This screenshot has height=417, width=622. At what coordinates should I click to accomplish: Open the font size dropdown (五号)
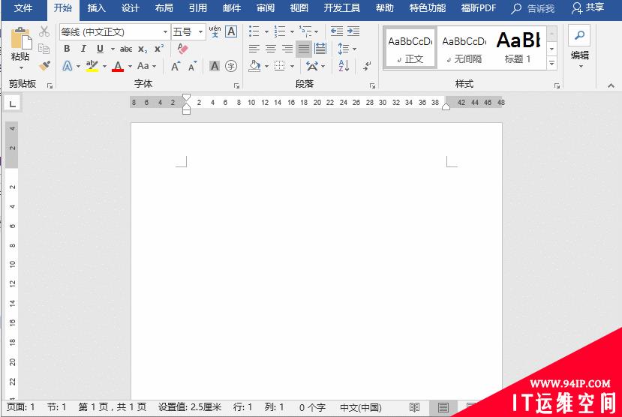pyautogui.click(x=201, y=31)
